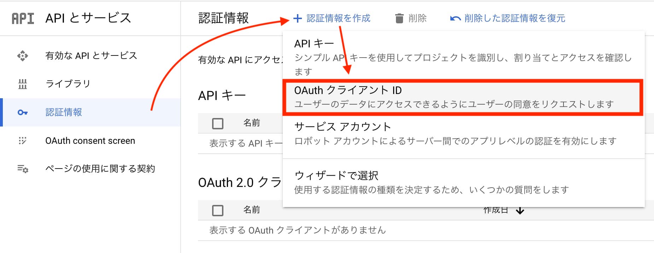
Task: Click the OAuth consent screen icon
Action: coord(23,141)
